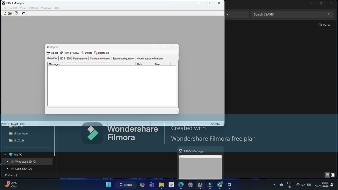This screenshot has width=338, height=190.
Task: Expand the Windows-SSD (C:) drive node
Action: tap(7, 161)
